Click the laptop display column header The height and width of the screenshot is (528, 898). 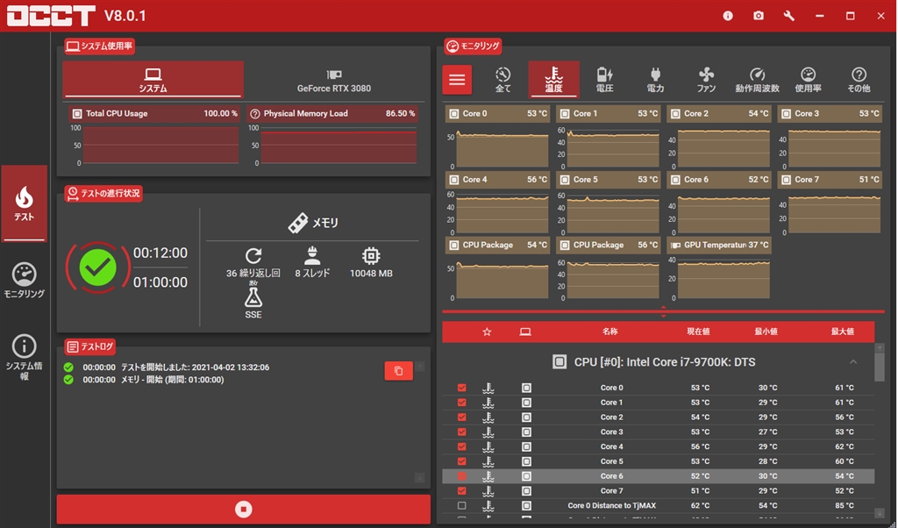(525, 332)
